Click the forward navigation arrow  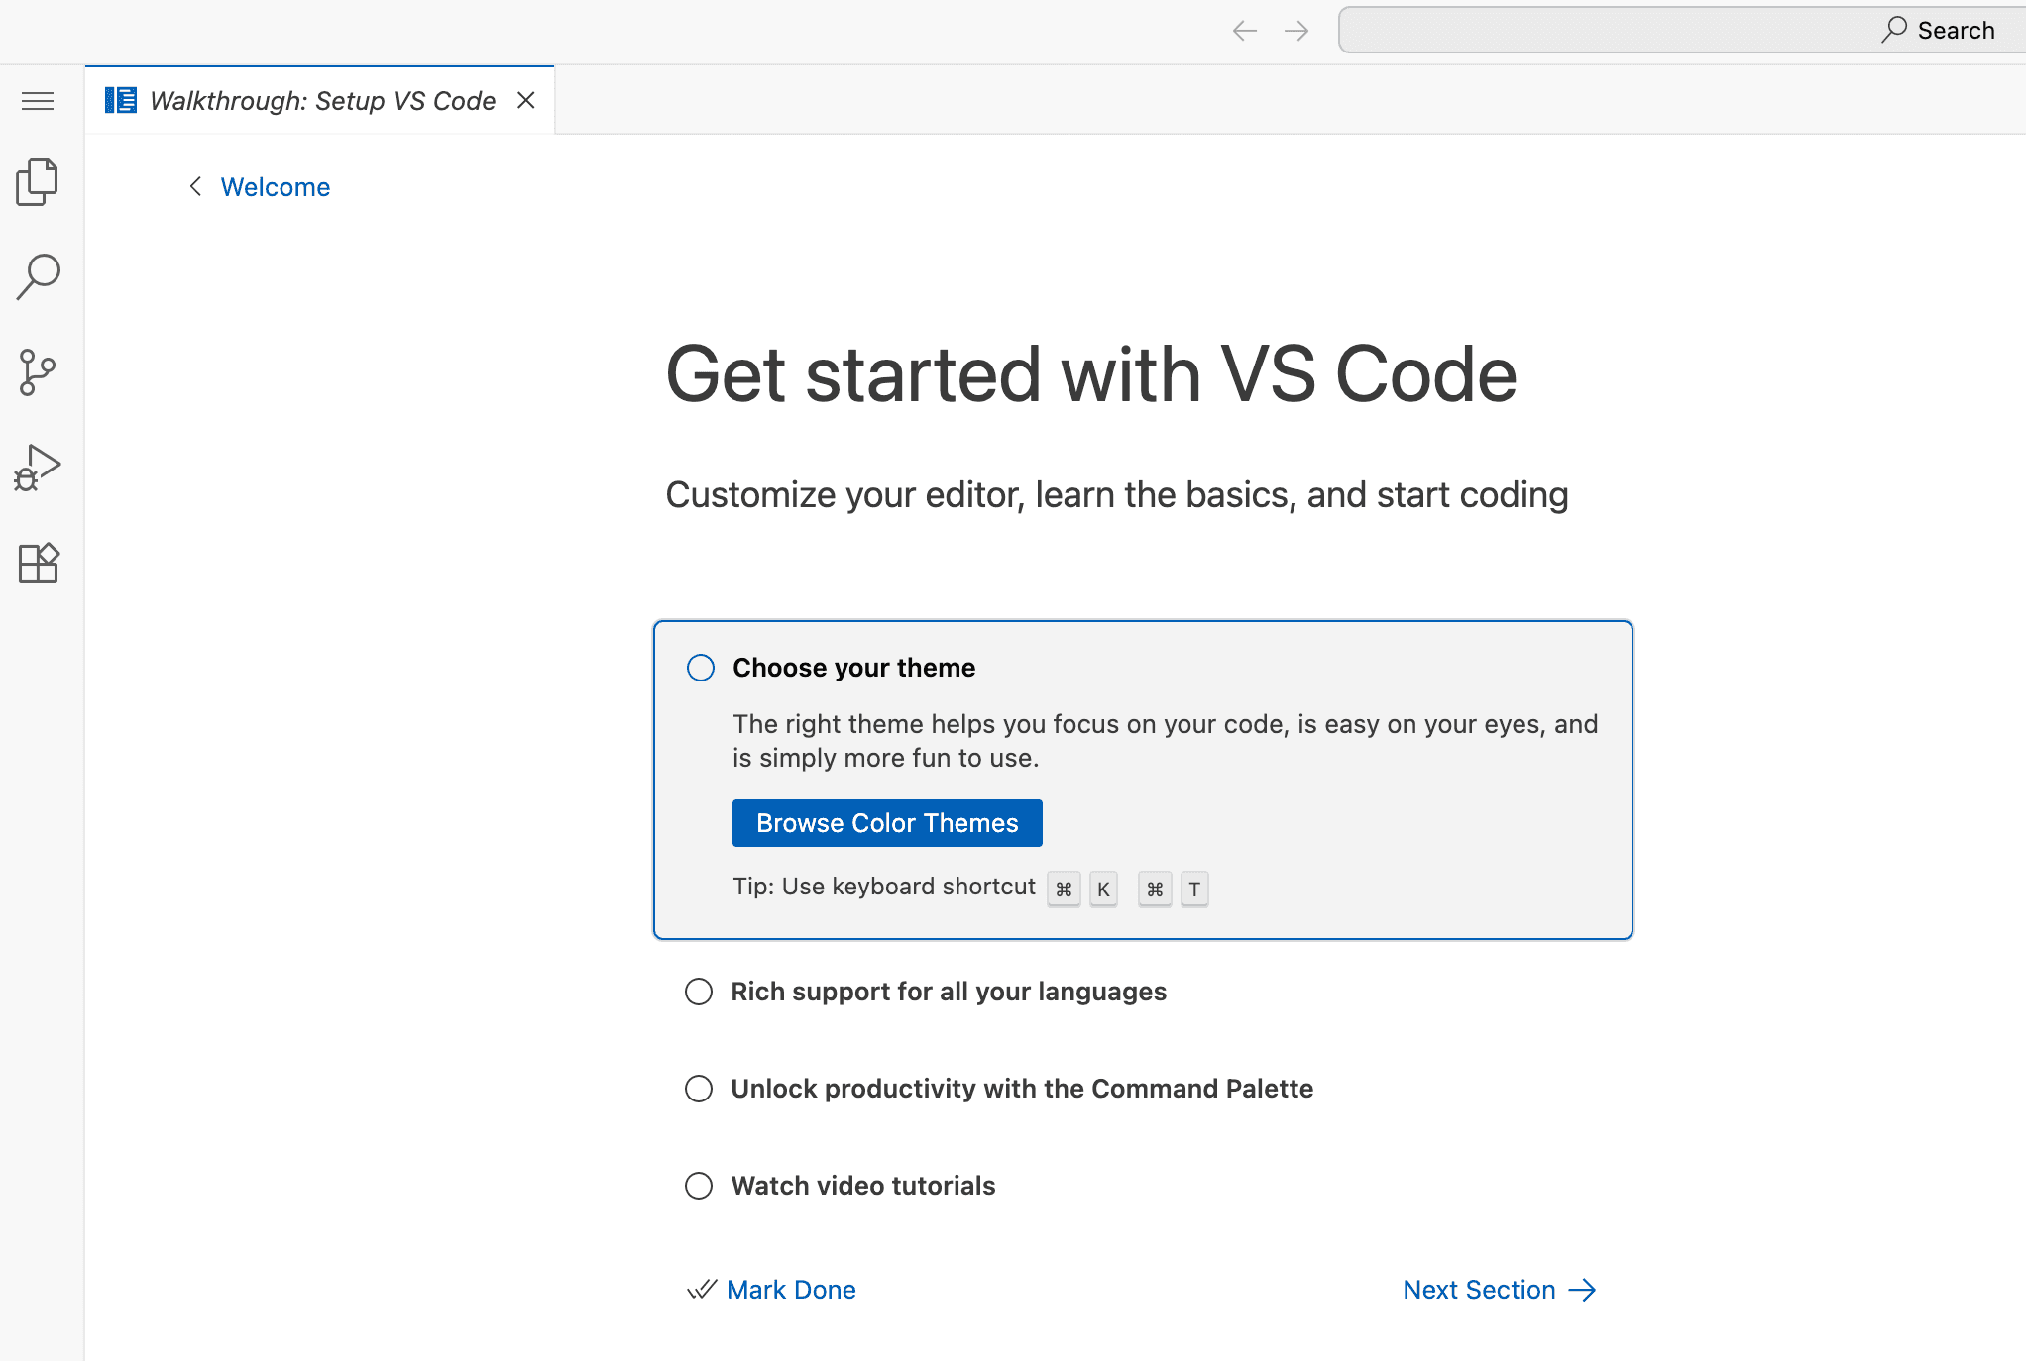(x=1295, y=31)
